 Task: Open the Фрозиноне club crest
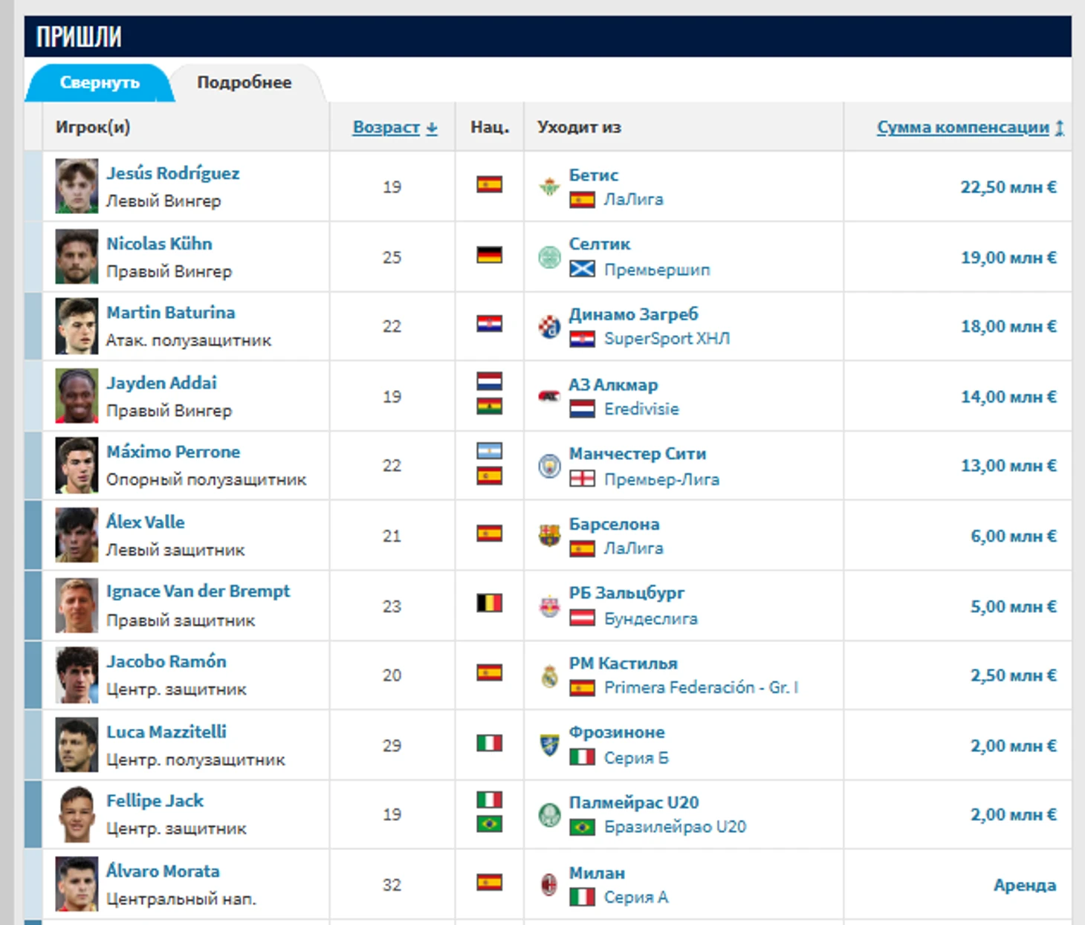pyautogui.click(x=549, y=745)
